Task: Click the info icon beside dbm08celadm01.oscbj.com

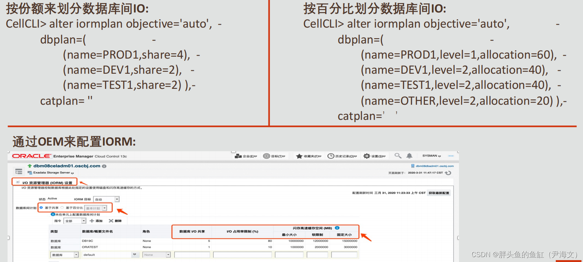Action: 104,166
